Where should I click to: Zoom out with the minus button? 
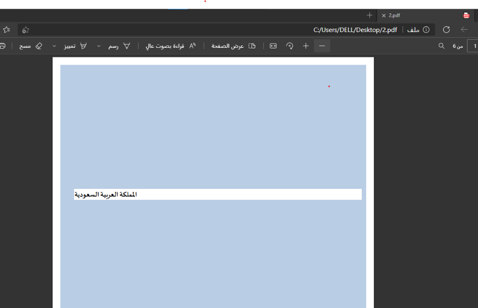[322, 46]
